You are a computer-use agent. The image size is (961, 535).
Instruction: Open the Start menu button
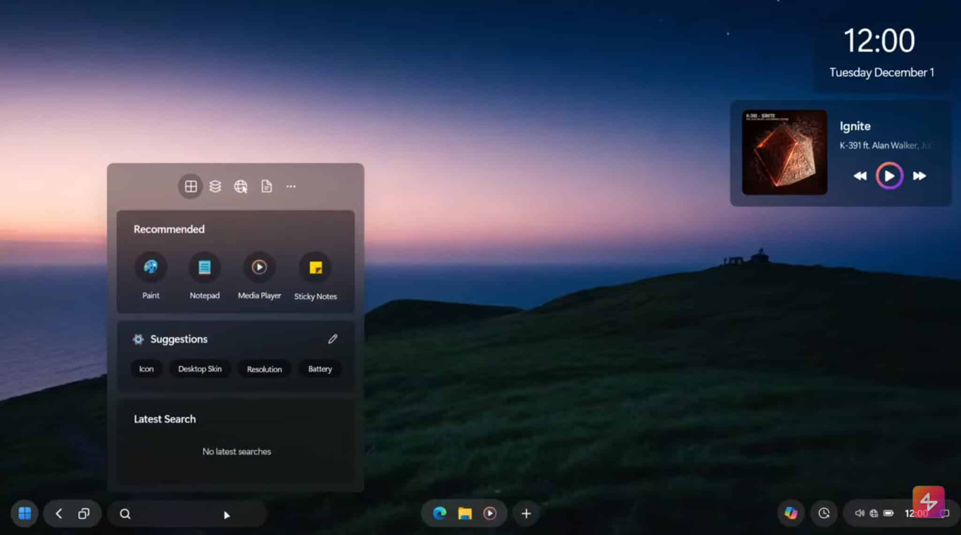click(x=24, y=513)
